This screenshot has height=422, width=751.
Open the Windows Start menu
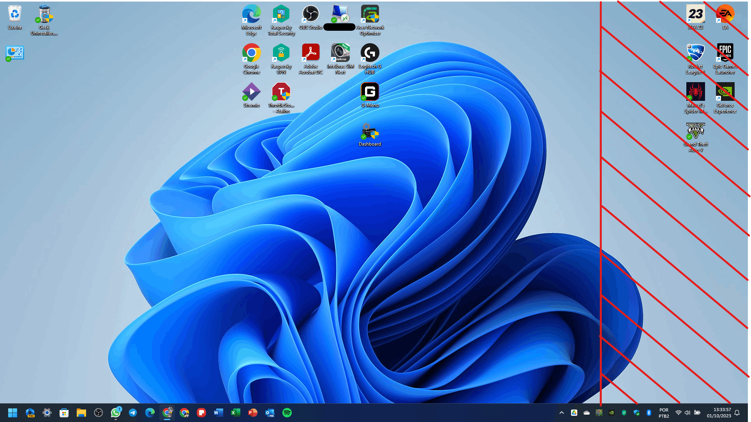pyautogui.click(x=13, y=413)
